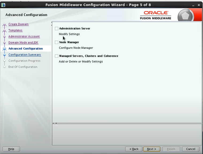Collapse the split pane using divider arrows
Screen dimensions: 203x154
(54, 123)
